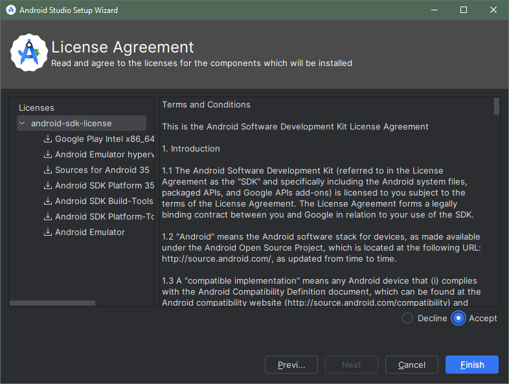Click download icon next to Android SDK Platform 35

coord(48,186)
